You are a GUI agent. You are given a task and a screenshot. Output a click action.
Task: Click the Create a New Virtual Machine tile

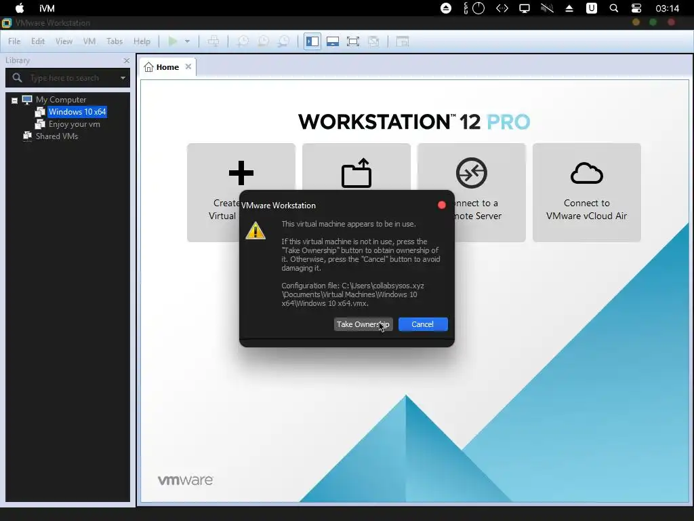[241, 192]
